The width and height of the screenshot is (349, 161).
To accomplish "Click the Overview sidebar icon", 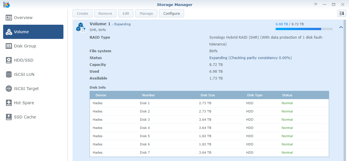I will (x=9, y=18).
